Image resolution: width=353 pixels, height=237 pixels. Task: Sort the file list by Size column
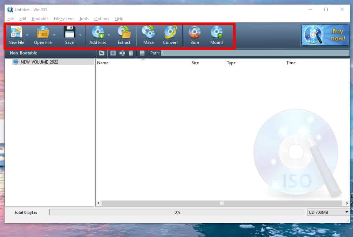195,63
